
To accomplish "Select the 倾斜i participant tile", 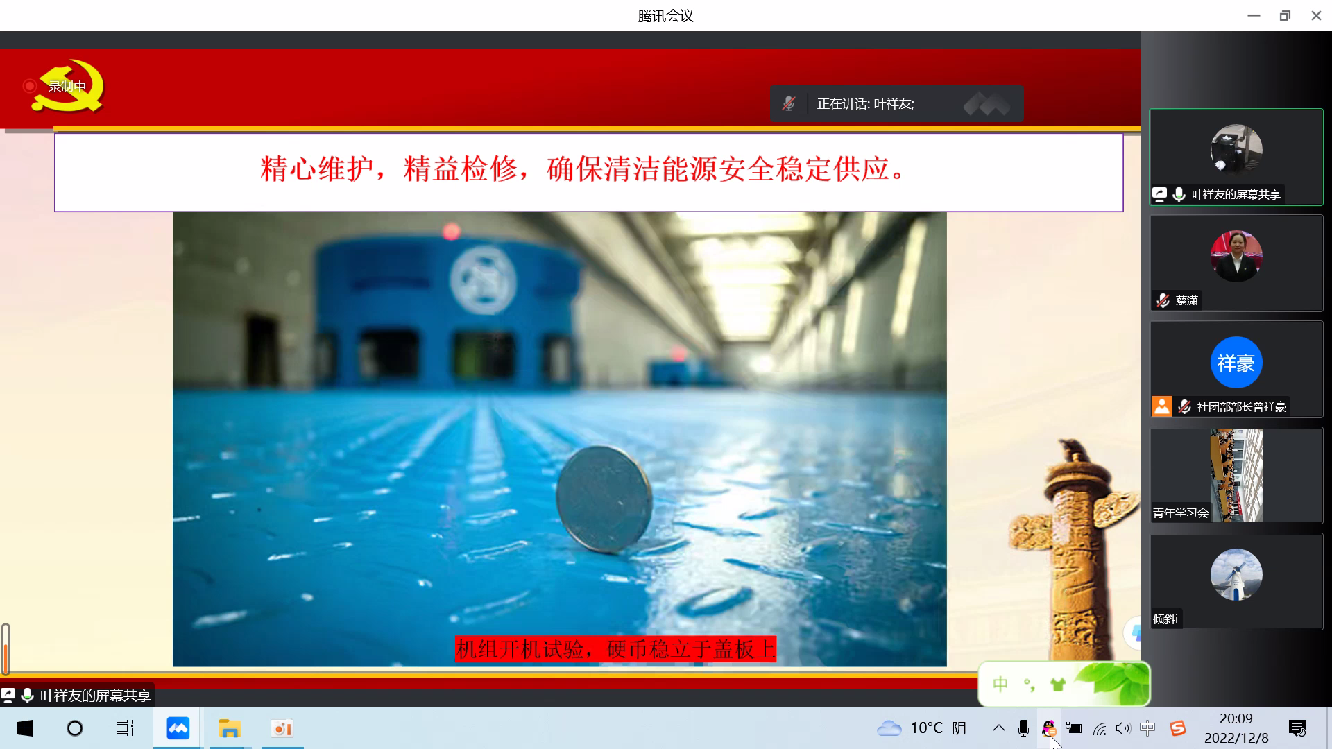I will [x=1236, y=582].
